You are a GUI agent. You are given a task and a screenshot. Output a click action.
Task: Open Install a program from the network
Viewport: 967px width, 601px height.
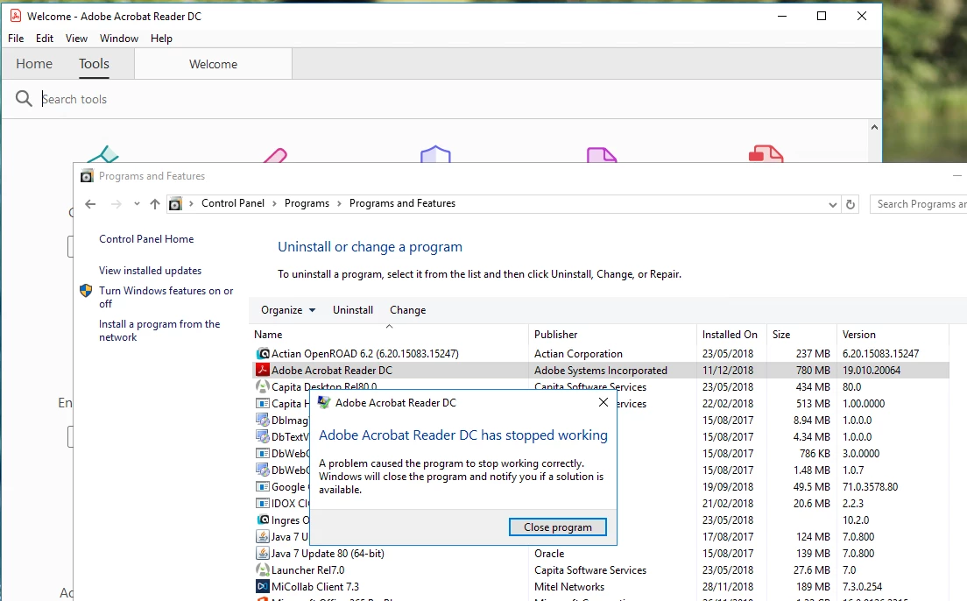[159, 330]
